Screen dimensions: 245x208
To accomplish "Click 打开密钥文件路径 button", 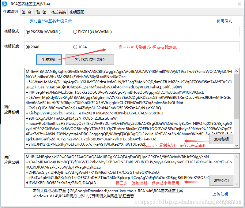I will click(x=90, y=59).
